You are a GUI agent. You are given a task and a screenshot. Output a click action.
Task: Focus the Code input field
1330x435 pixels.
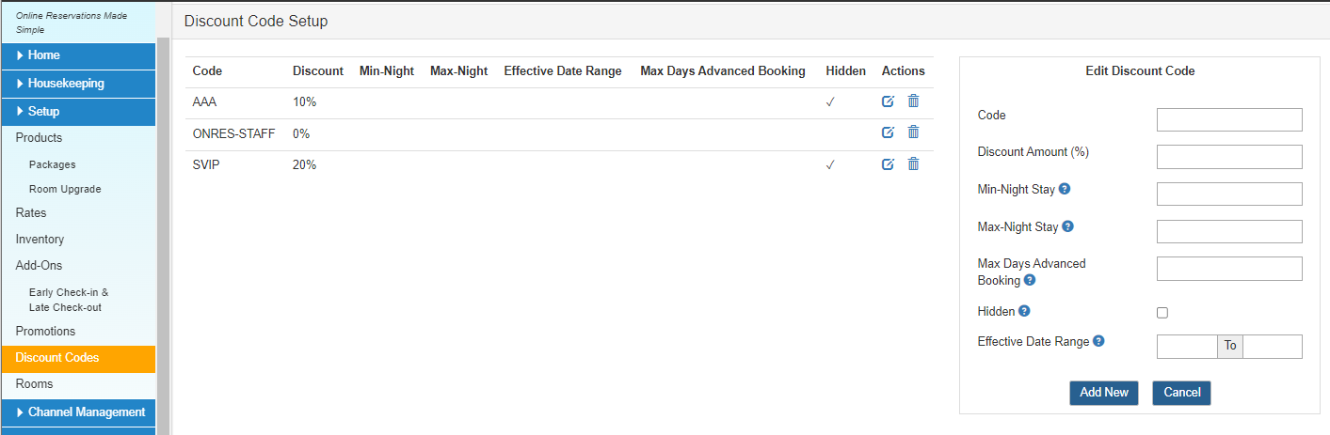pyautogui.click(x=1229, y=119)
